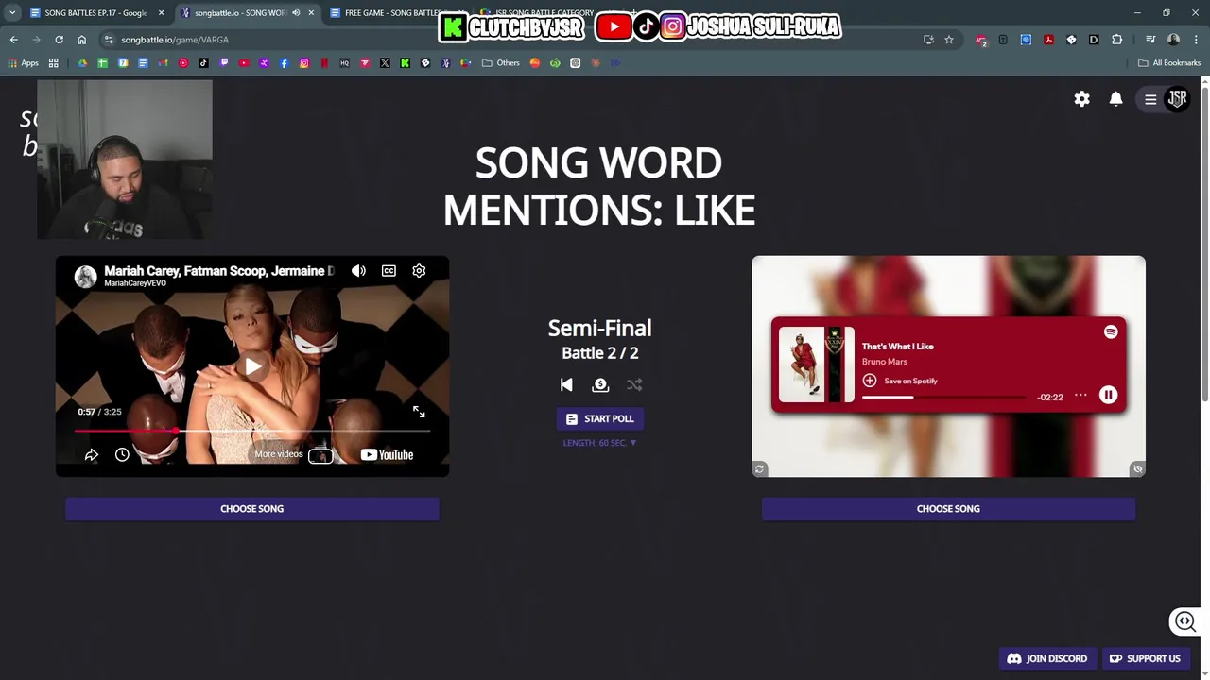The height and width of the screenshot is (680, 1210).
Task: Click the Bruno Mars album cover
Action: tap(816, 365)
